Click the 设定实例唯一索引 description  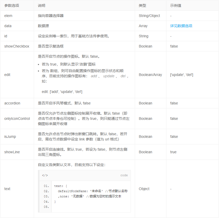(x=74, y=36)
